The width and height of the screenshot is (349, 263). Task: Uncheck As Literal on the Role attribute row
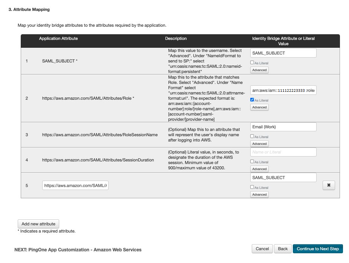point(252,100)
